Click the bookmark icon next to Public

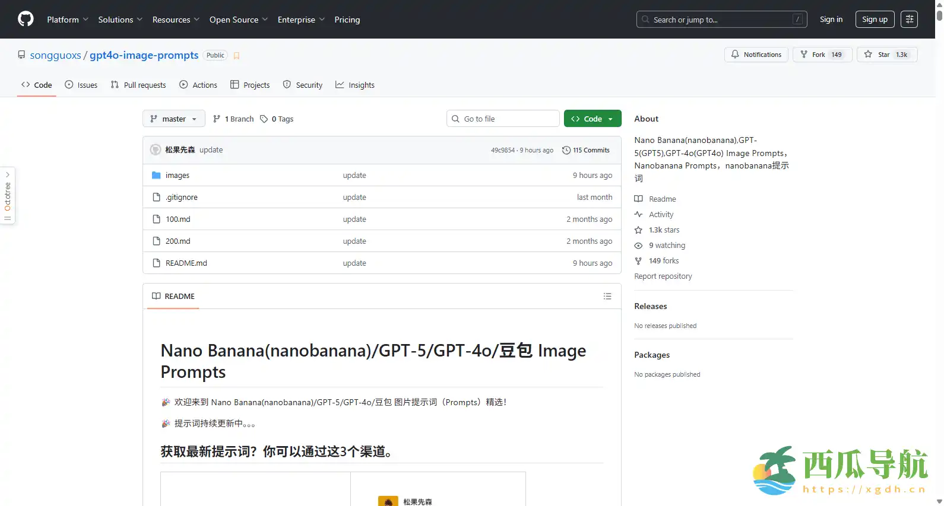236,56
